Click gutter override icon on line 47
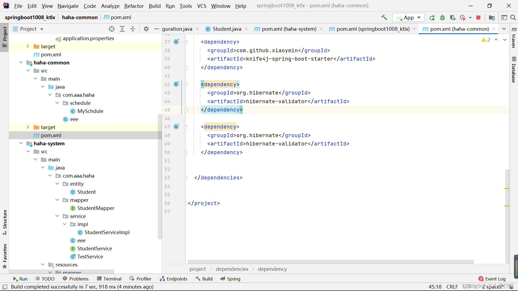This screenshot has width=518, height=291. click(176, 126)
